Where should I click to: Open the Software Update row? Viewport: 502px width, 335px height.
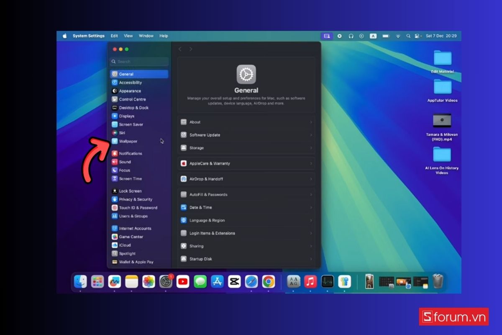[x=246, y=135]
